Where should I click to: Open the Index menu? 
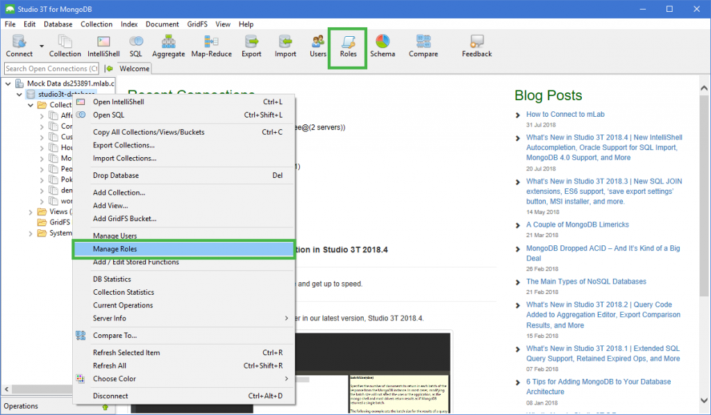(128, 24)
